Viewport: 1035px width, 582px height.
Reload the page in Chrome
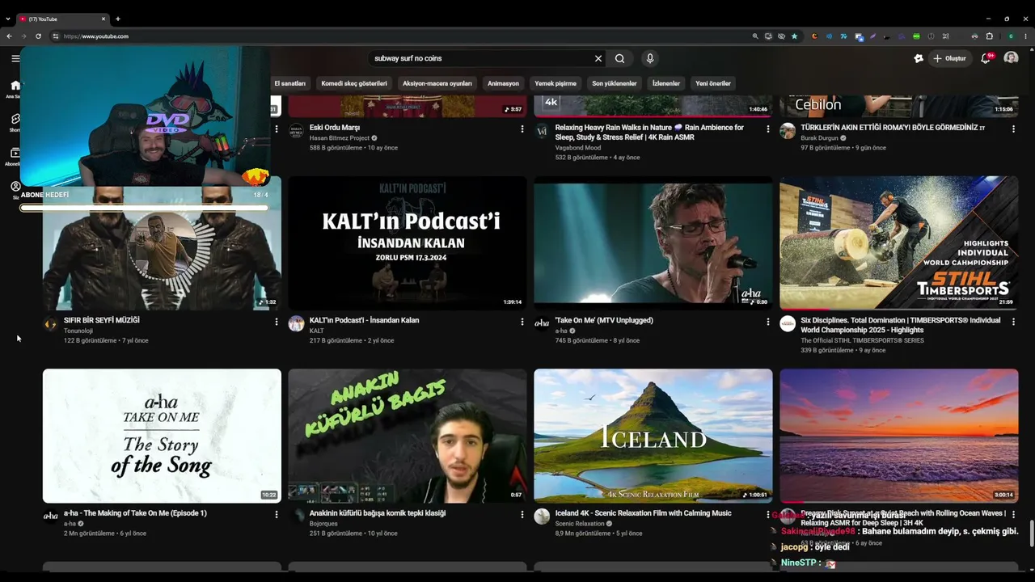[38, 36]
